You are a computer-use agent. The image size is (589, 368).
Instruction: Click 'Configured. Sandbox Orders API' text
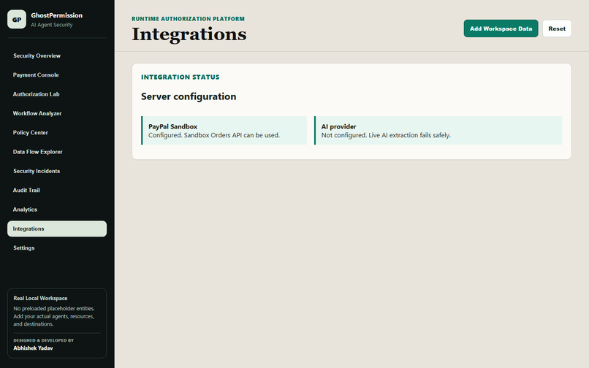[x=214, y=135]
